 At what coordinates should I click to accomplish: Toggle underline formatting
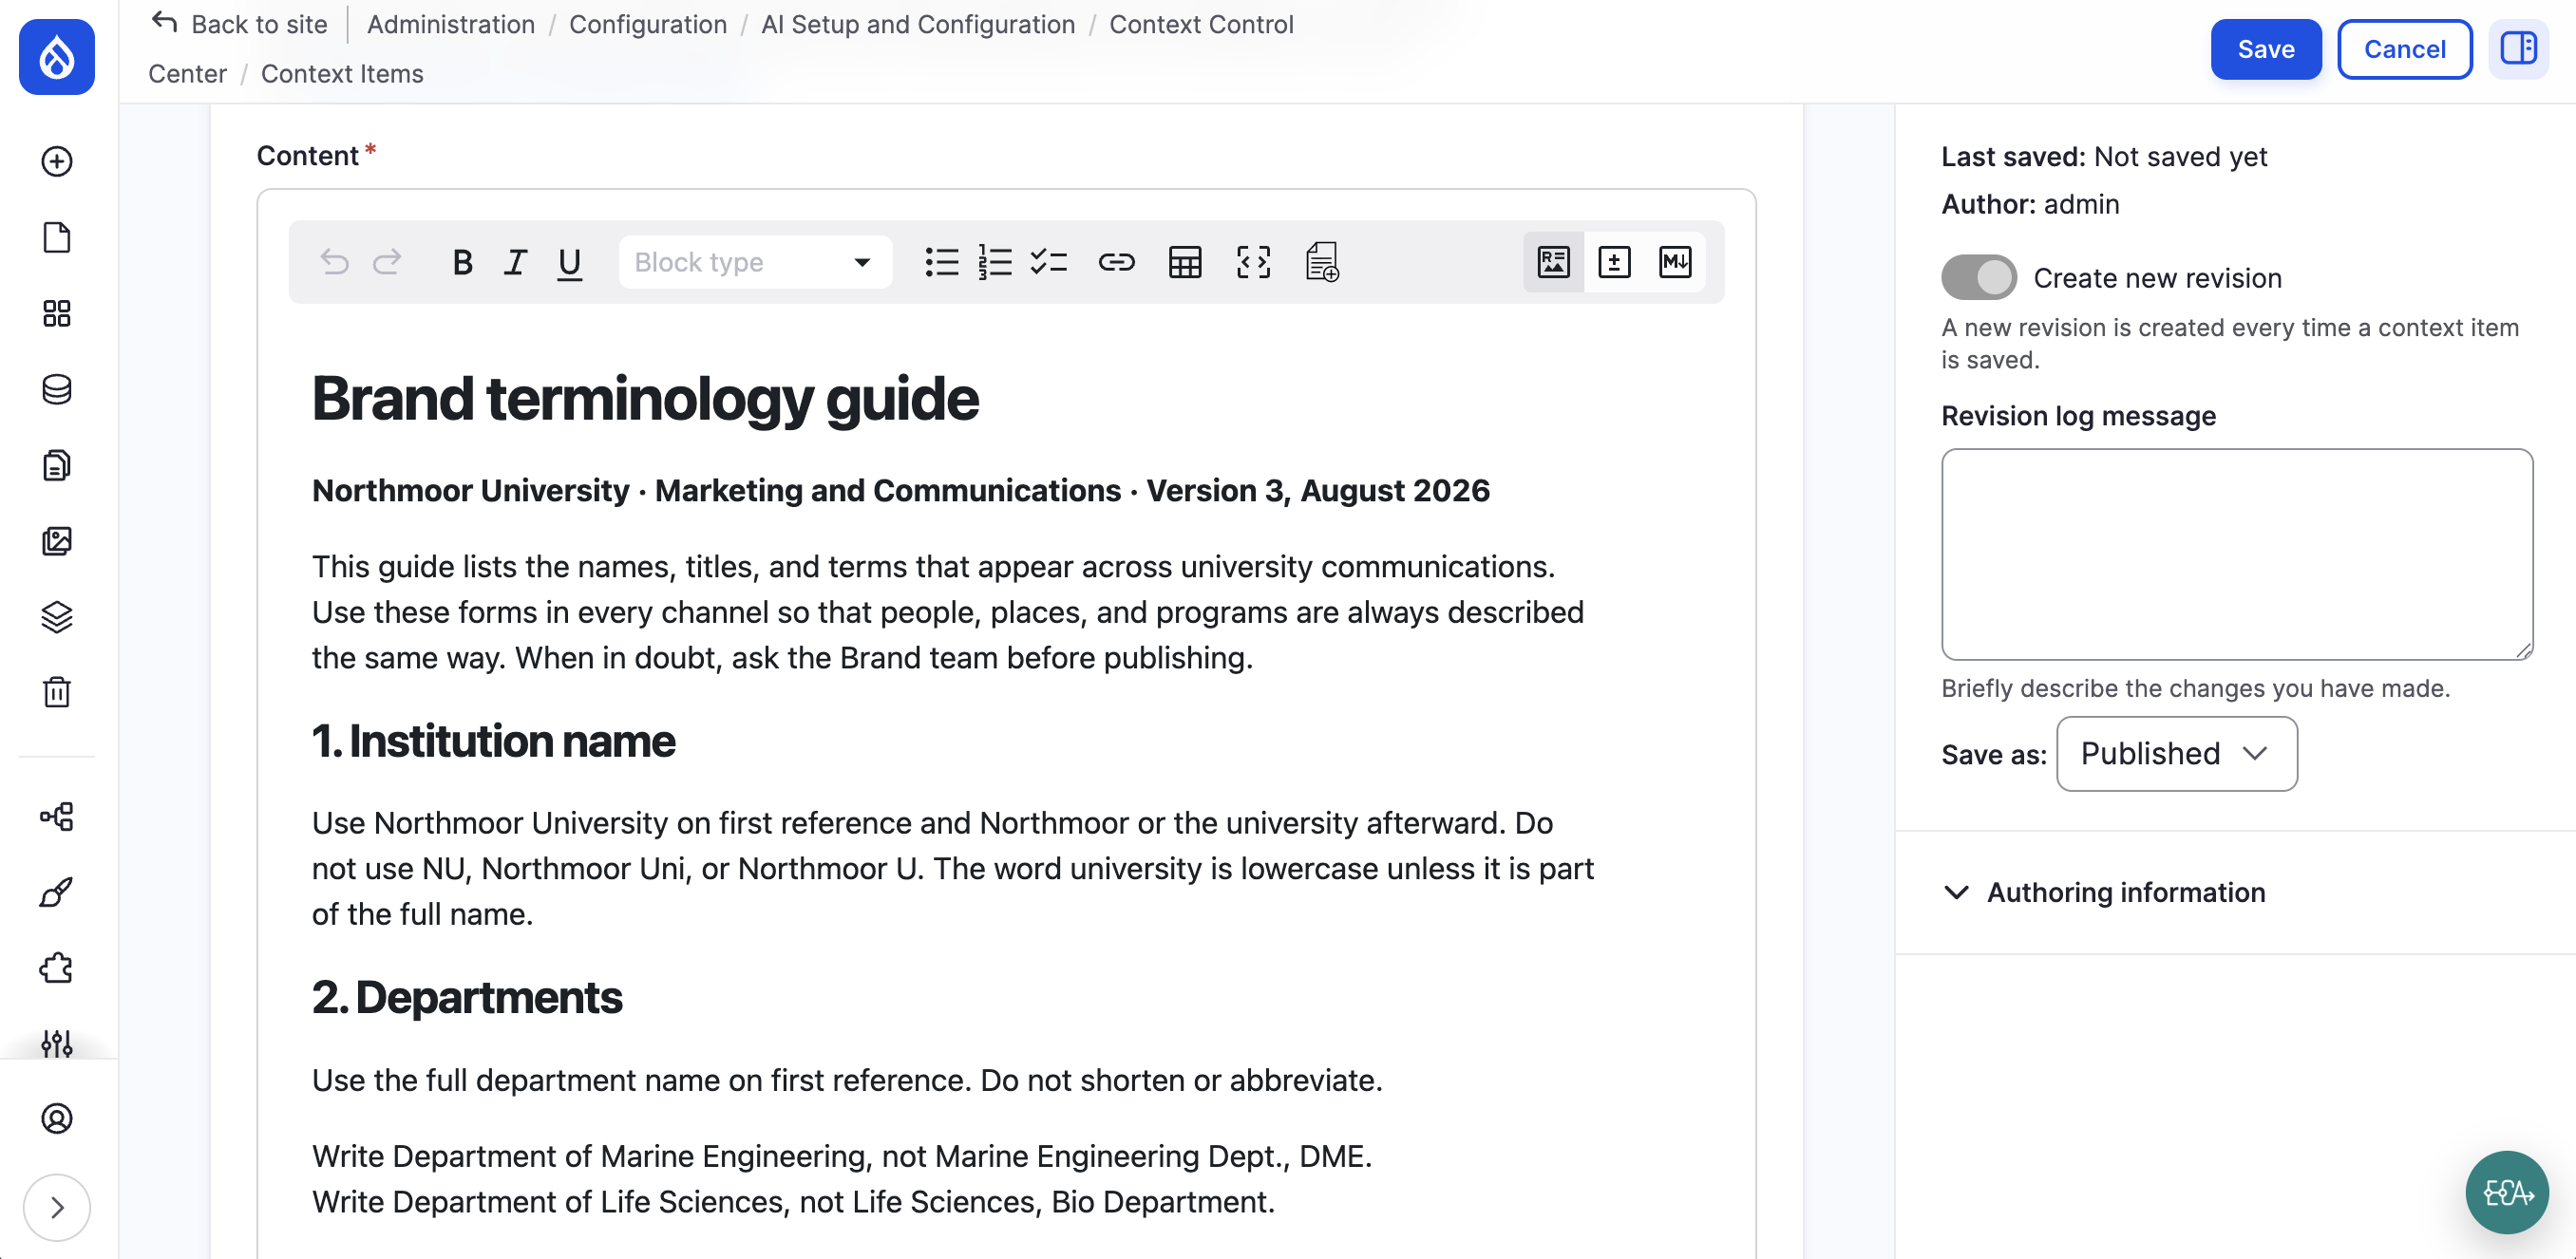[569, 262]
